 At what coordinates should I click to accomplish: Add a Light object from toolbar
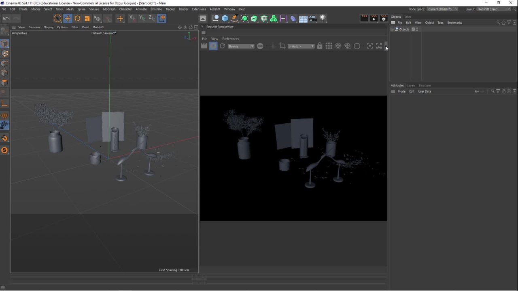(x=323, y=18)
